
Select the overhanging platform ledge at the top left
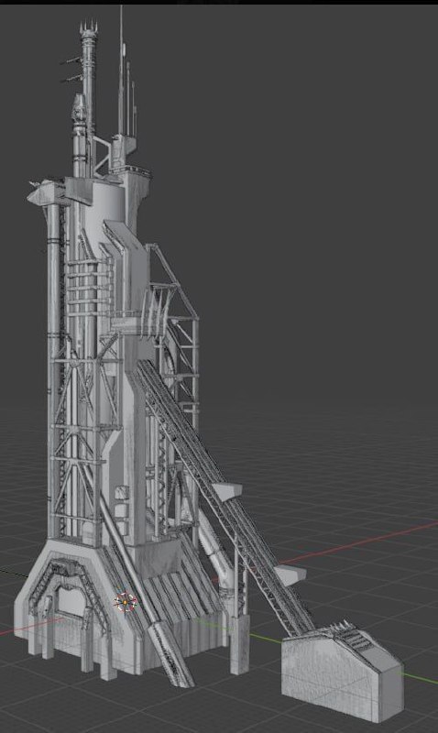point(47,191)
